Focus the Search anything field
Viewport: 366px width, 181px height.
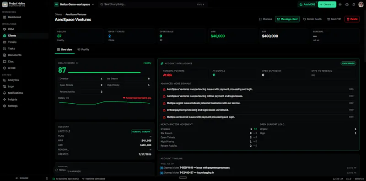153,5
